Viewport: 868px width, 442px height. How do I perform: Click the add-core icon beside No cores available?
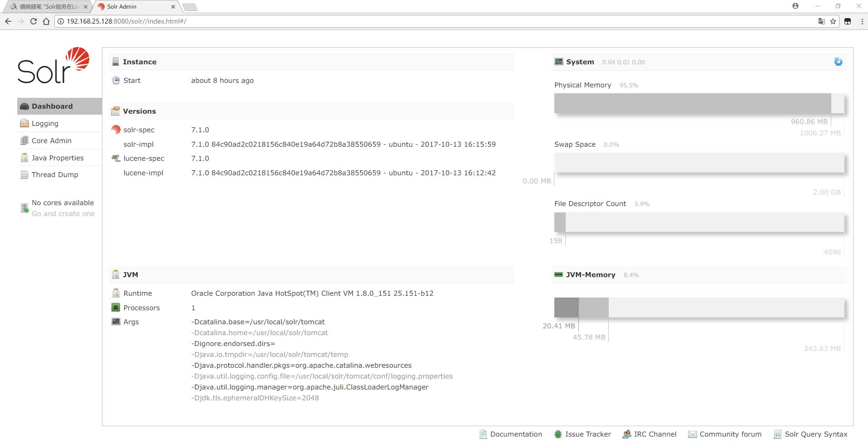(x=24, y=208)
